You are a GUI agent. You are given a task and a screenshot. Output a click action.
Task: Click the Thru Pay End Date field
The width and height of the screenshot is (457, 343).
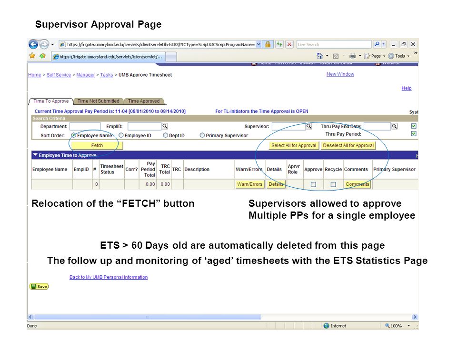377,126
